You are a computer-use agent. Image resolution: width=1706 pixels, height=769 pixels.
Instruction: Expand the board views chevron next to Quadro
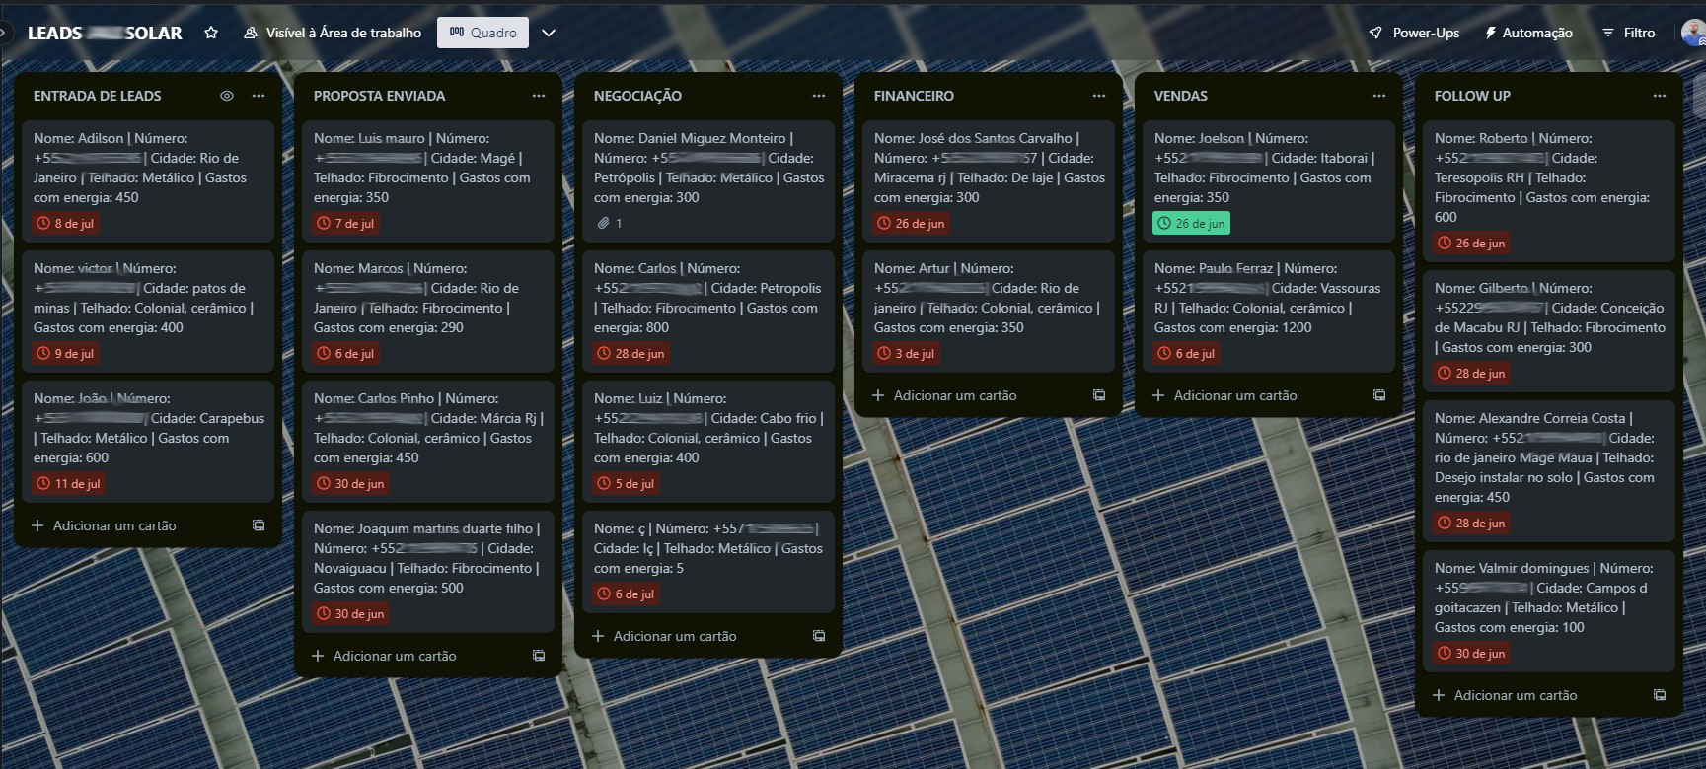pyautogui.click(x=549, y=33)
